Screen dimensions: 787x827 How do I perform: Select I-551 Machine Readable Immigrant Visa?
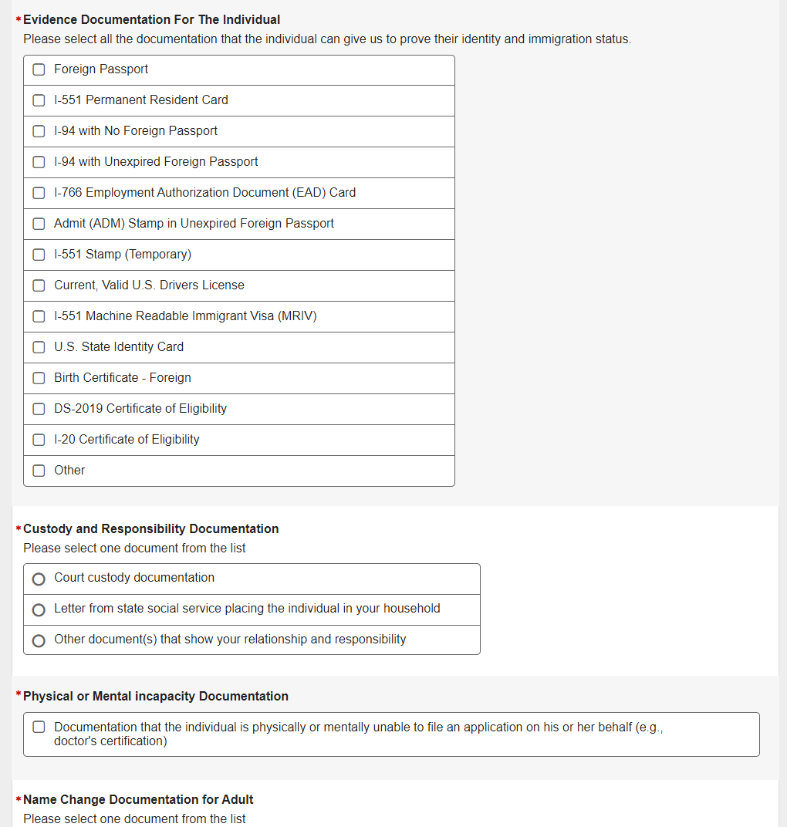(x=39, y=316)
